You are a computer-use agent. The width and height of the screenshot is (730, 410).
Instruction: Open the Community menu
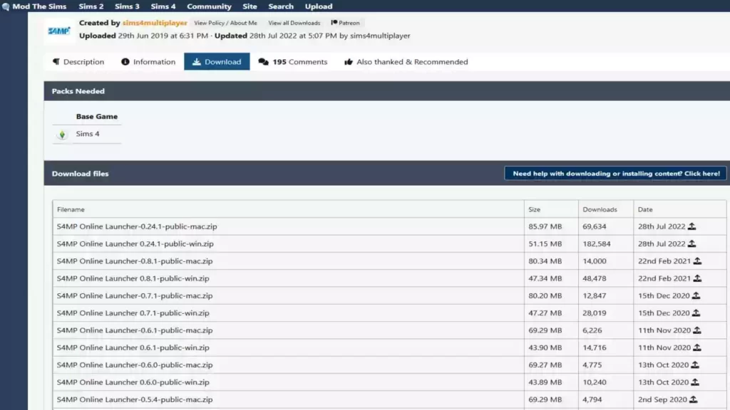point(209,6)
